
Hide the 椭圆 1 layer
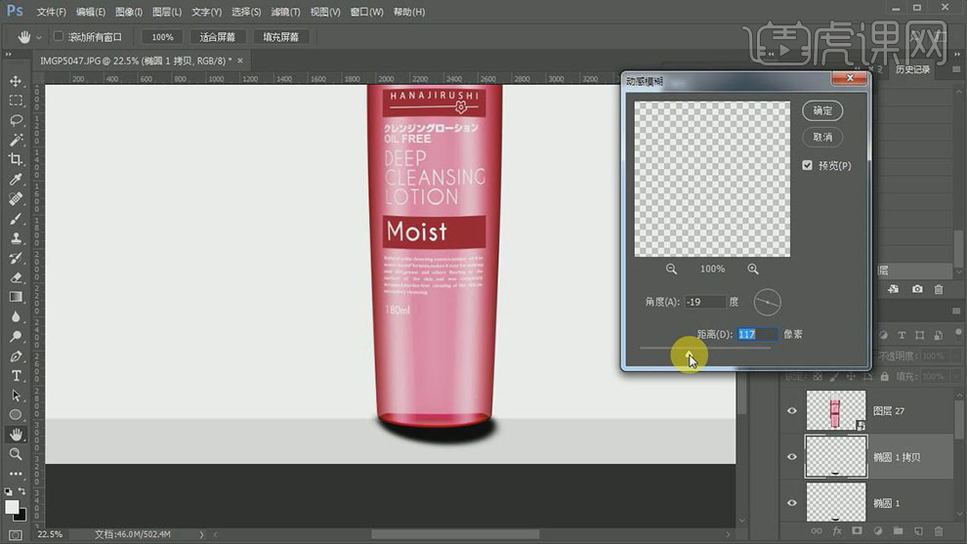click(x=792, y=503)
